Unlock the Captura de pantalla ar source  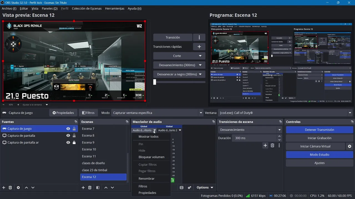74,142
